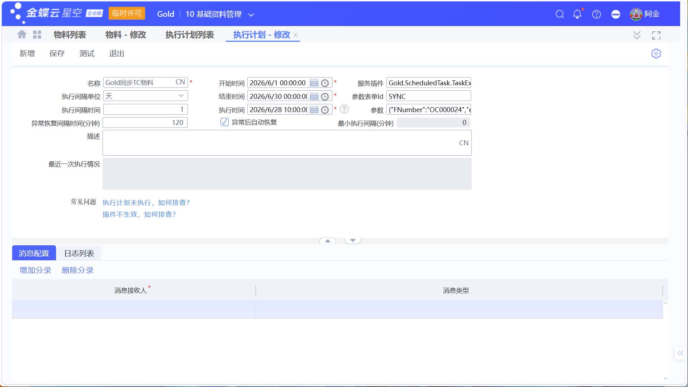Select the 执行计划 - 修改 tab
Screen dimensions: 688x387
262,35
